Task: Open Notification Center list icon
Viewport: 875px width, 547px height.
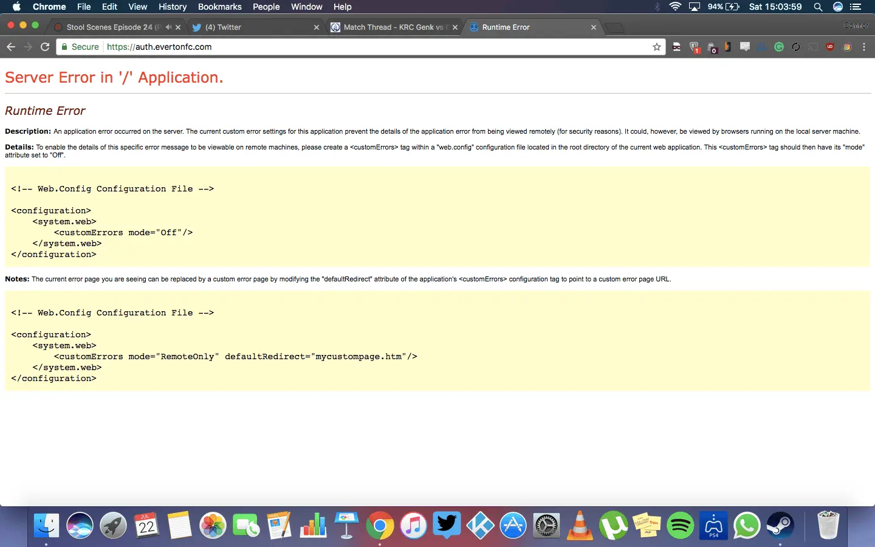Action: [856, 7]
